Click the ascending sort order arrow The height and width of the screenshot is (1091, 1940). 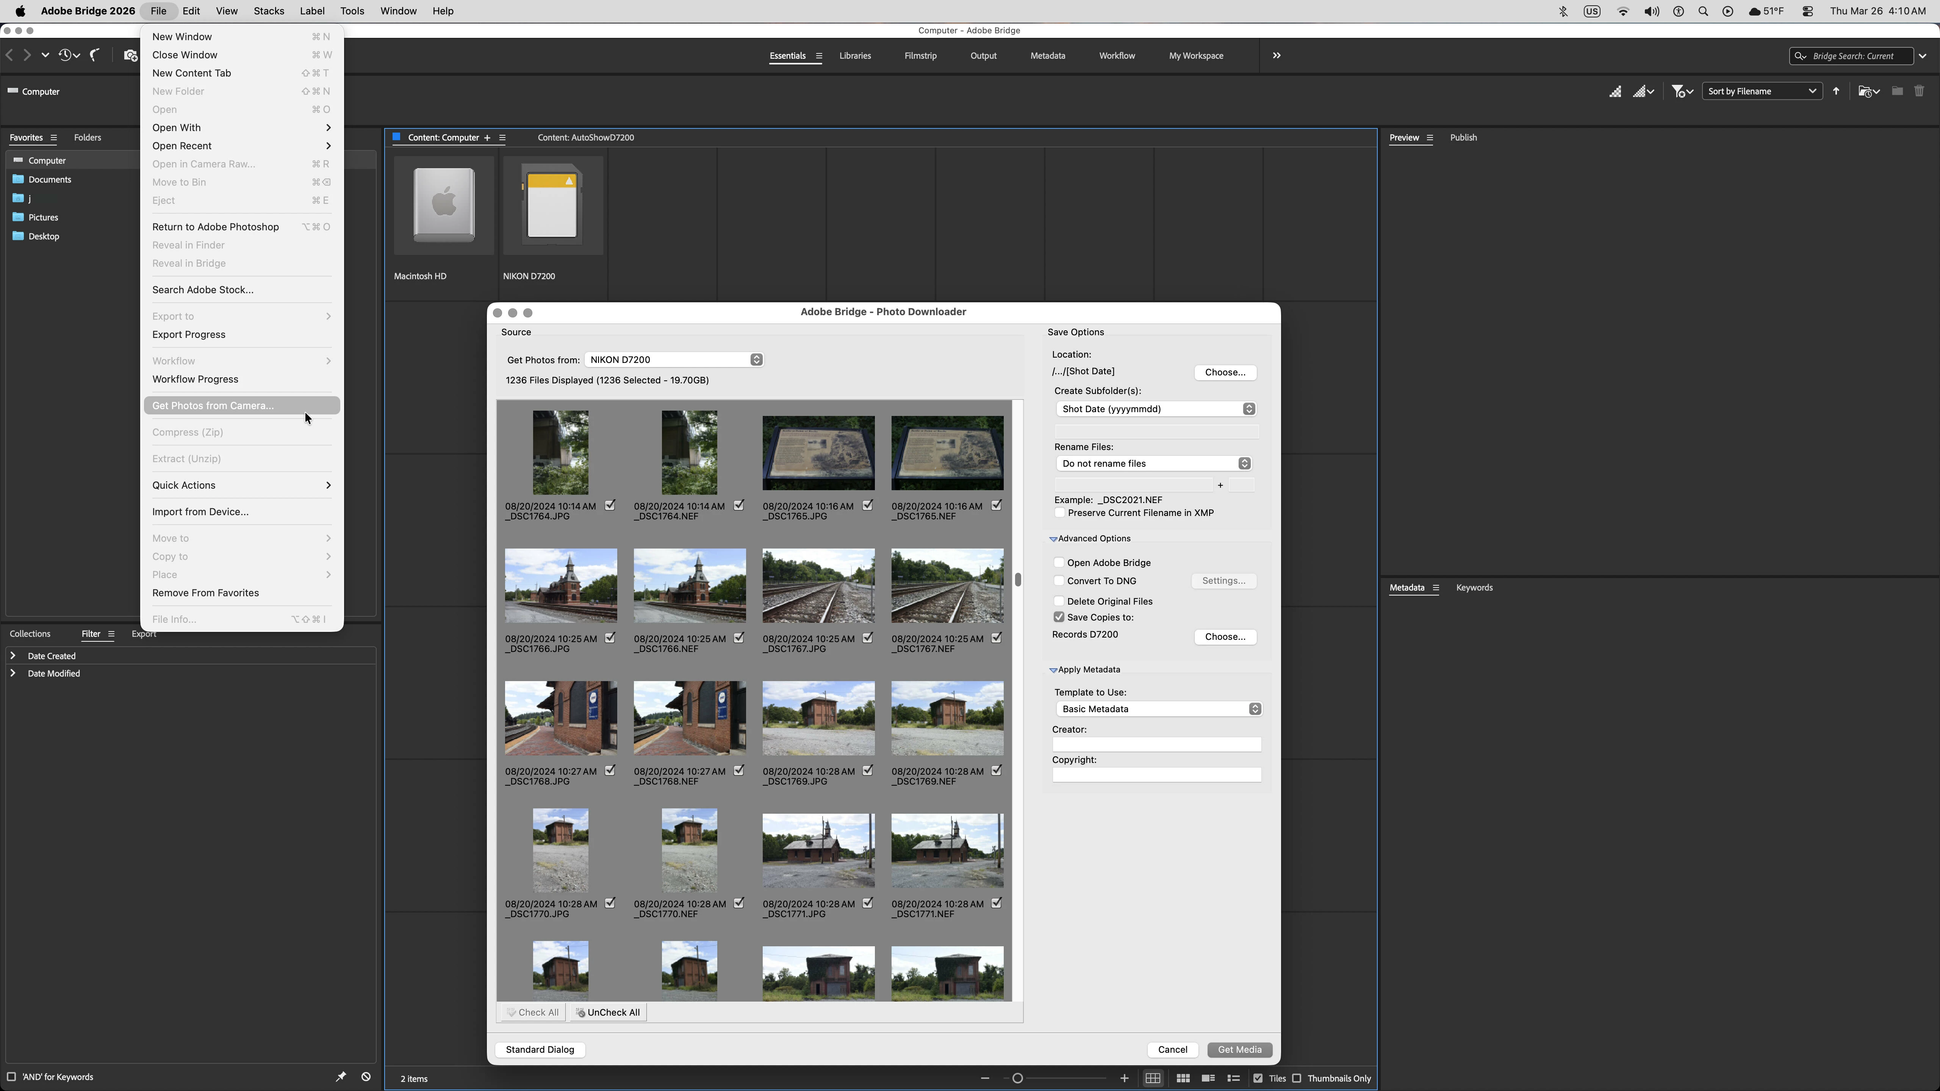tap(1836, 91)
